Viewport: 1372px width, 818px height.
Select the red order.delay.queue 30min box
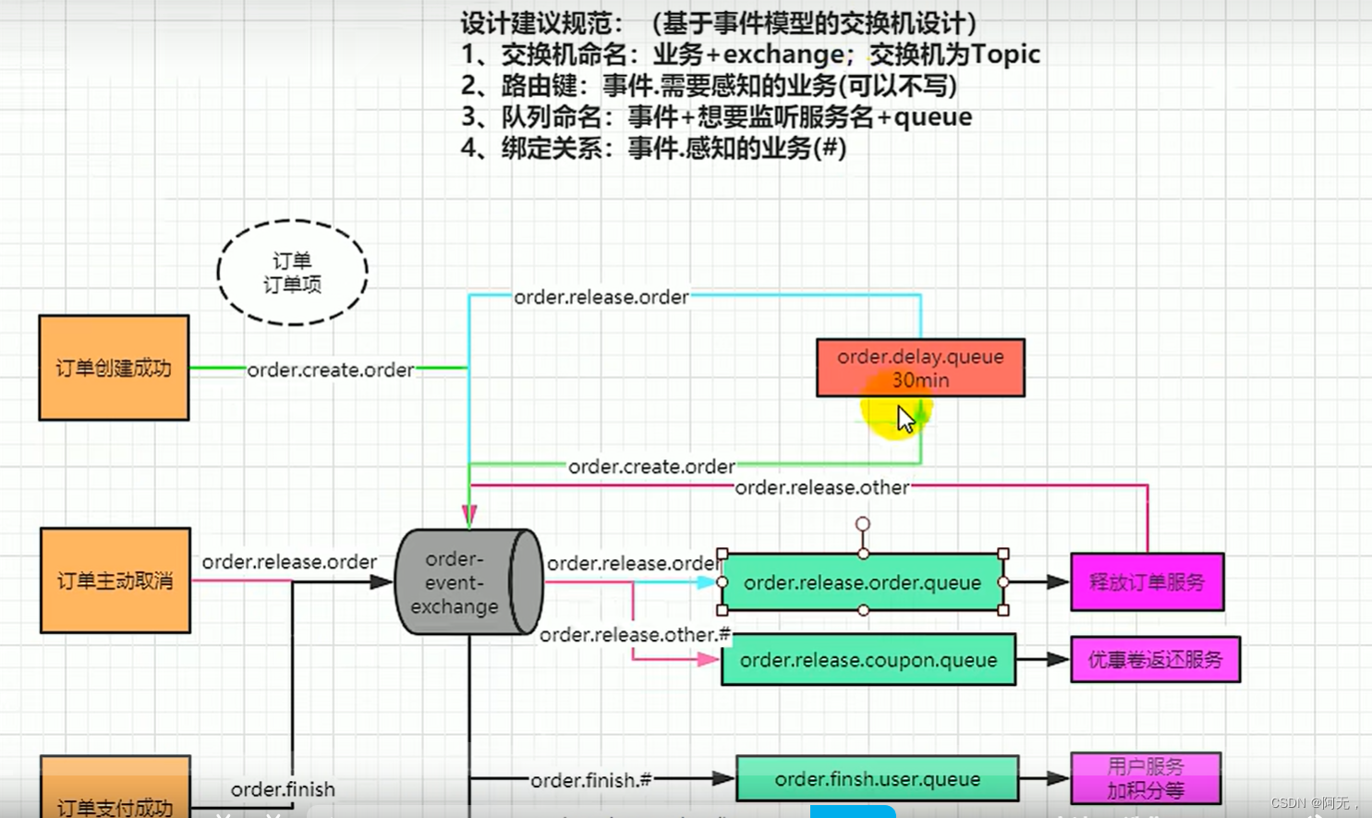point(920,368)
